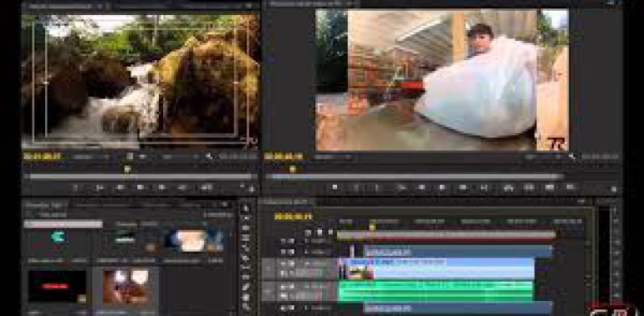
Task: Select the Ripple Edit tool in the tools panel
Action: [x=246, y=228]
